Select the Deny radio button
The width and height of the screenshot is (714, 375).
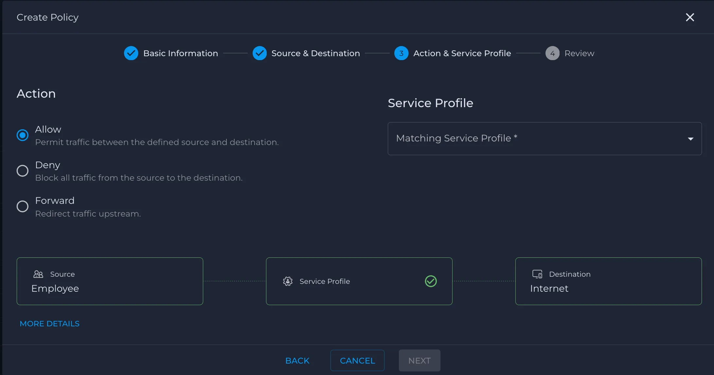pos(23,171)
